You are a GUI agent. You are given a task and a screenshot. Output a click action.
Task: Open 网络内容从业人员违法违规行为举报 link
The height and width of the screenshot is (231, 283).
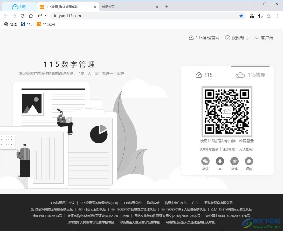[190, 222]
